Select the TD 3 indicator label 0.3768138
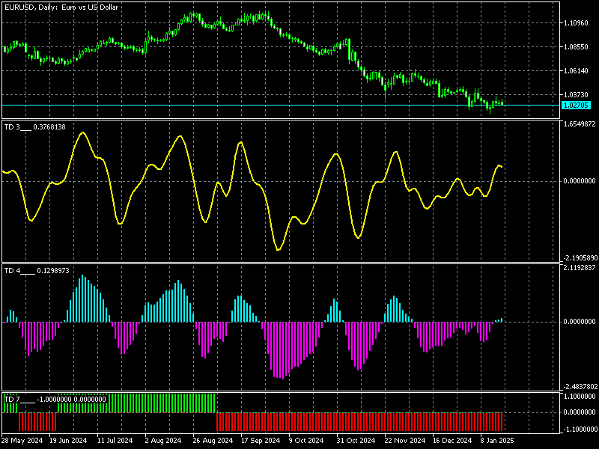 tap(34, 127)
